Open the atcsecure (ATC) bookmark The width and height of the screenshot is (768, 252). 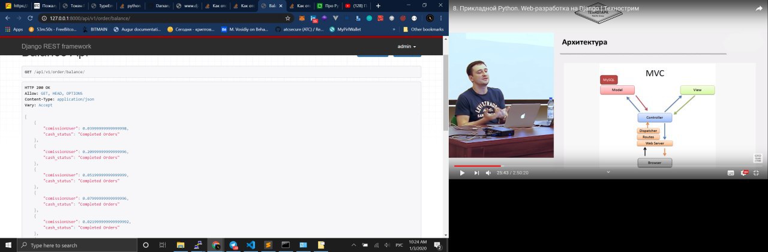pos(299,29)
